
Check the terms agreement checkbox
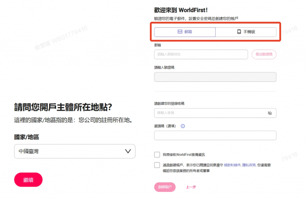click(157, 165)
